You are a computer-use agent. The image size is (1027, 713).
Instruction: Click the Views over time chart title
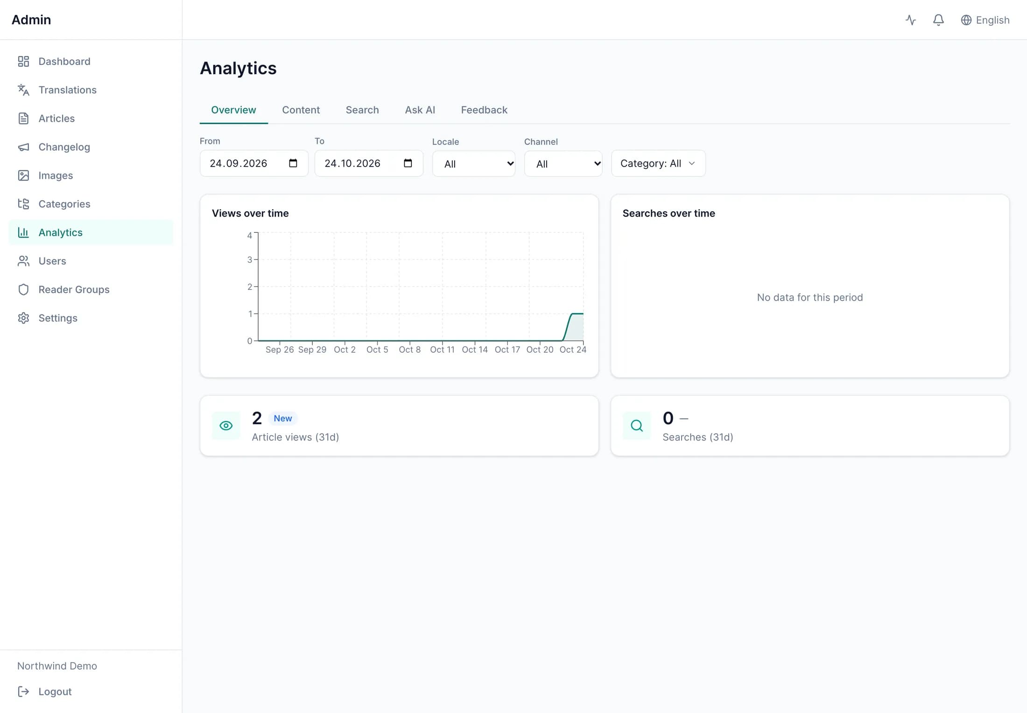(250, 213)
